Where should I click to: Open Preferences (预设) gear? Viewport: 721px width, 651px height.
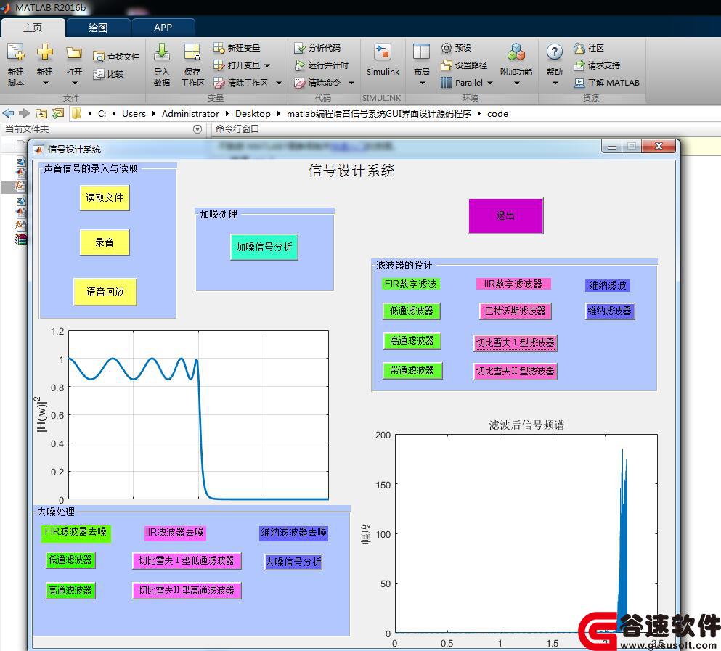[456, 47]
